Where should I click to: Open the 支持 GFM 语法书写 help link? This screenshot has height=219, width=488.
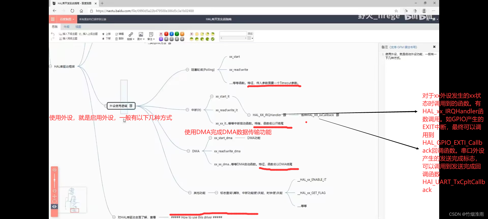click(x=403, y=47)
